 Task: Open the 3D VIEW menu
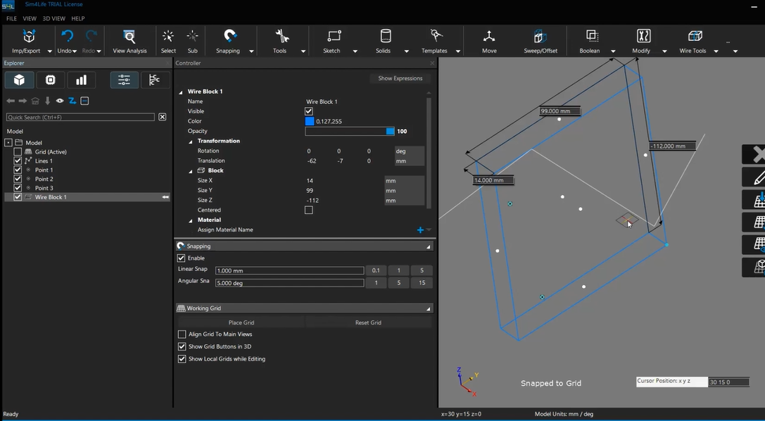(x=53, y=18)
